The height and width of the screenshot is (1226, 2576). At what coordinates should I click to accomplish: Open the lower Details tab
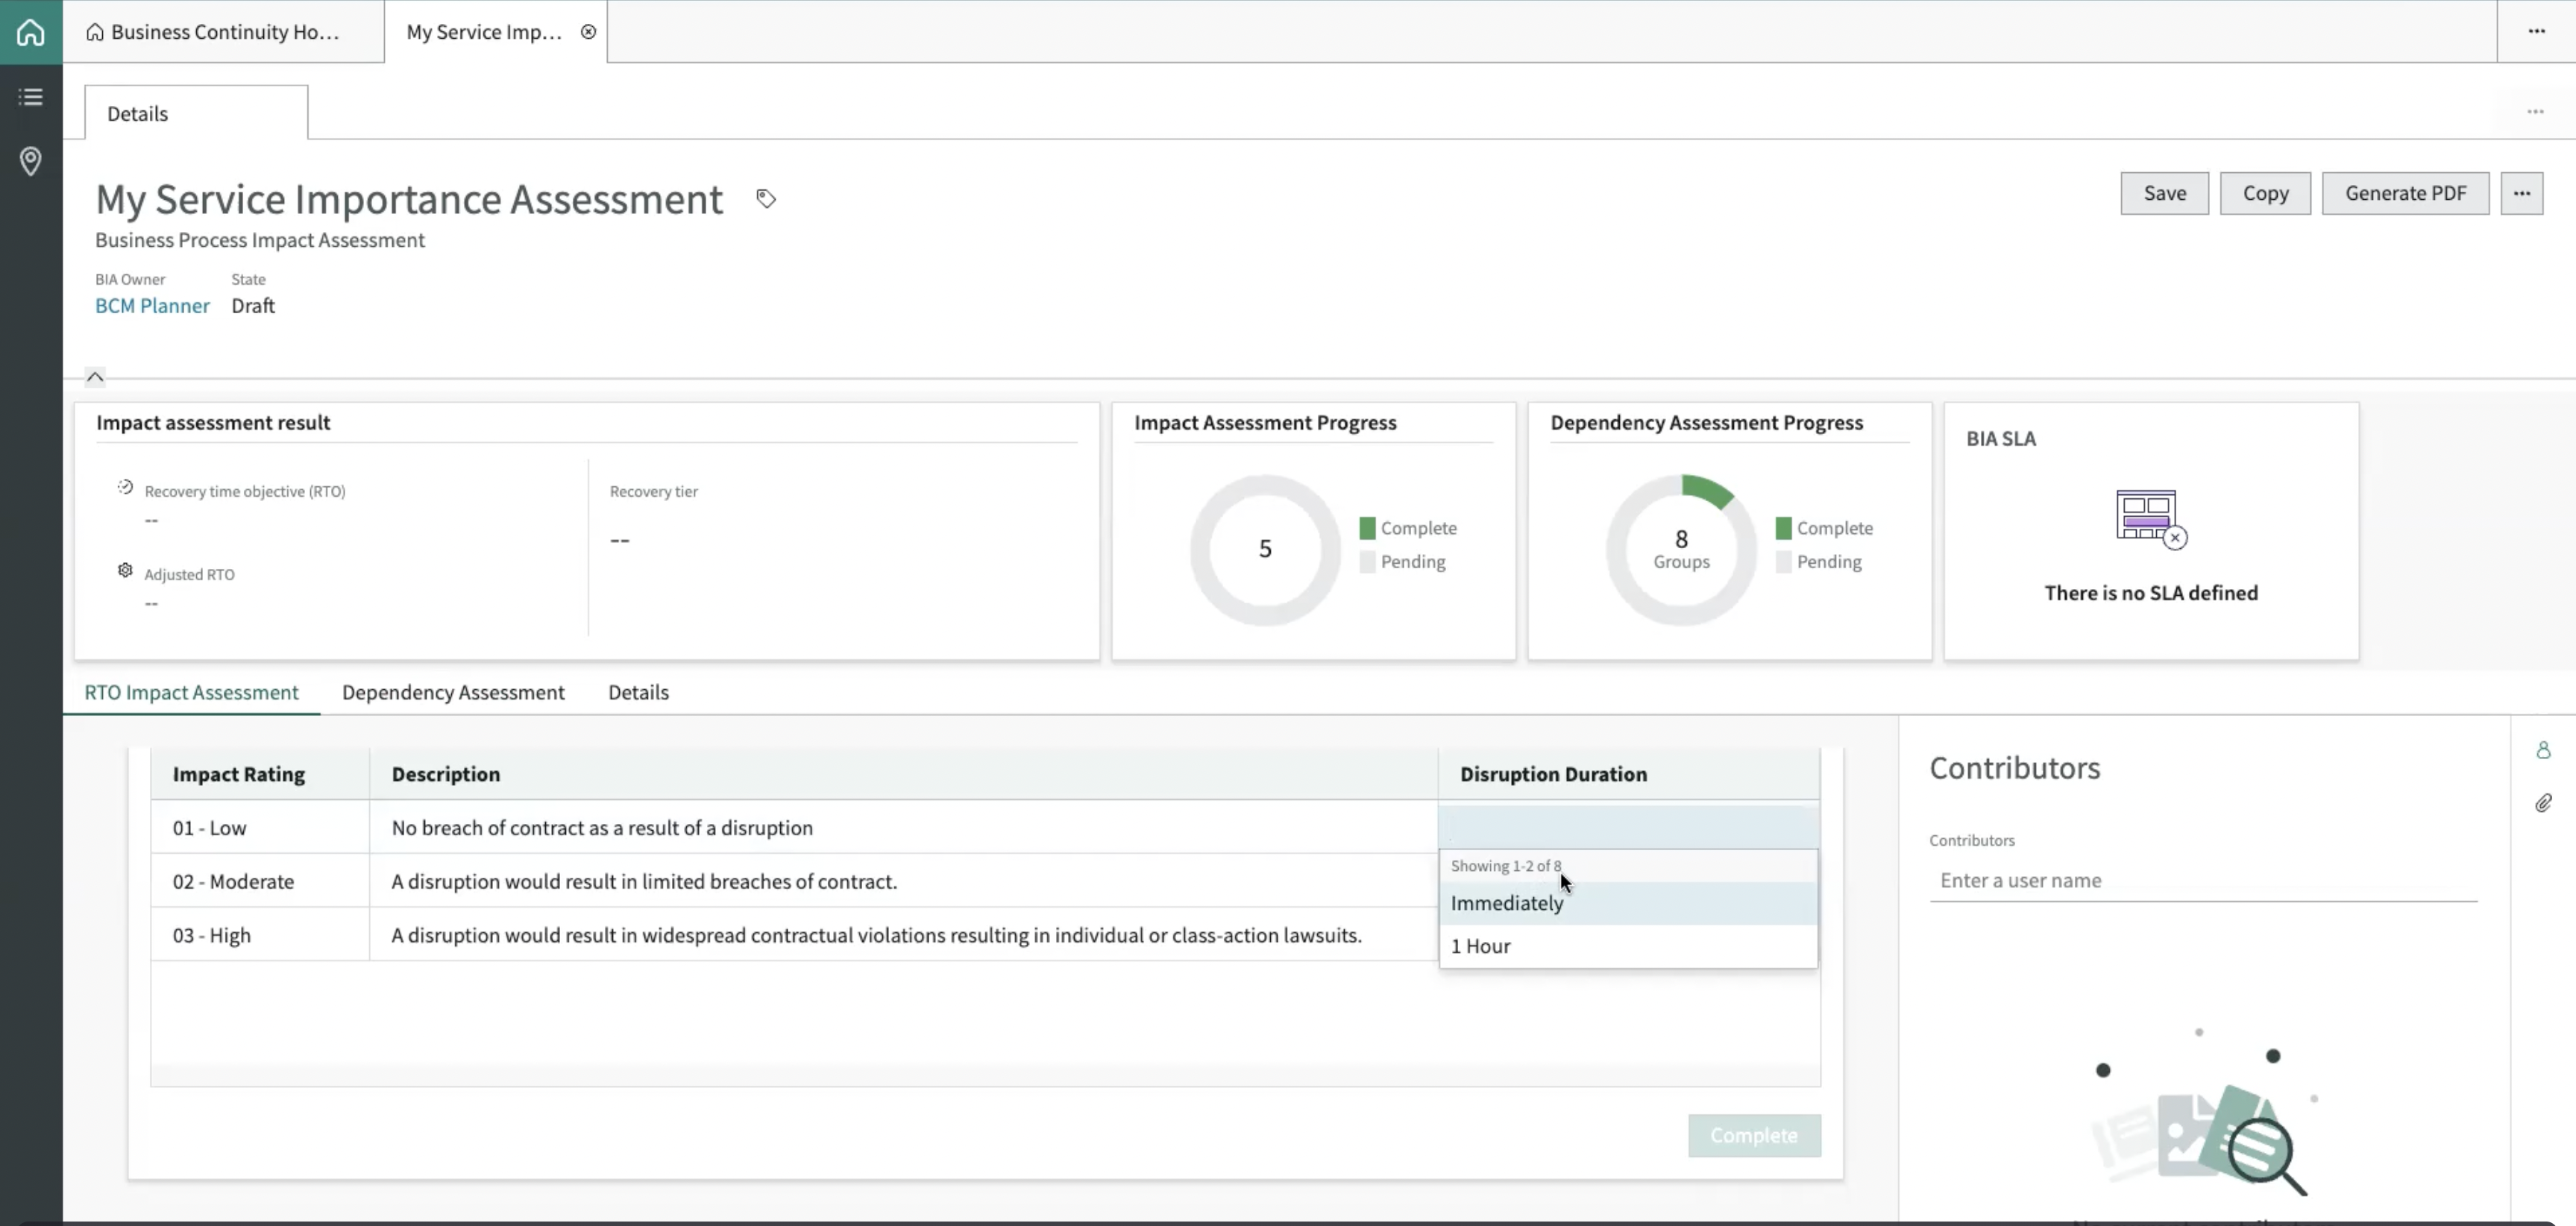638,692
